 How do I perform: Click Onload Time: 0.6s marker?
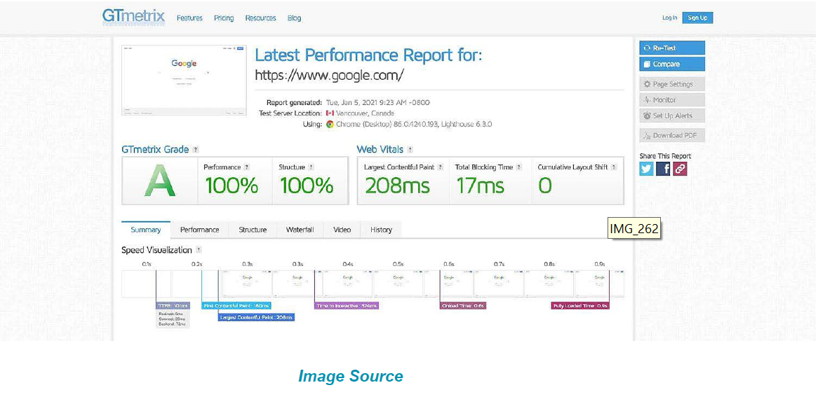pyautogui.click(x=463, y=306)
